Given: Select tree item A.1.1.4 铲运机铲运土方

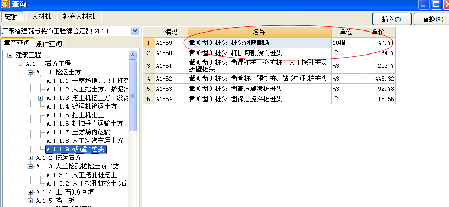Looking at the screenshot, I should coord(81,106).
